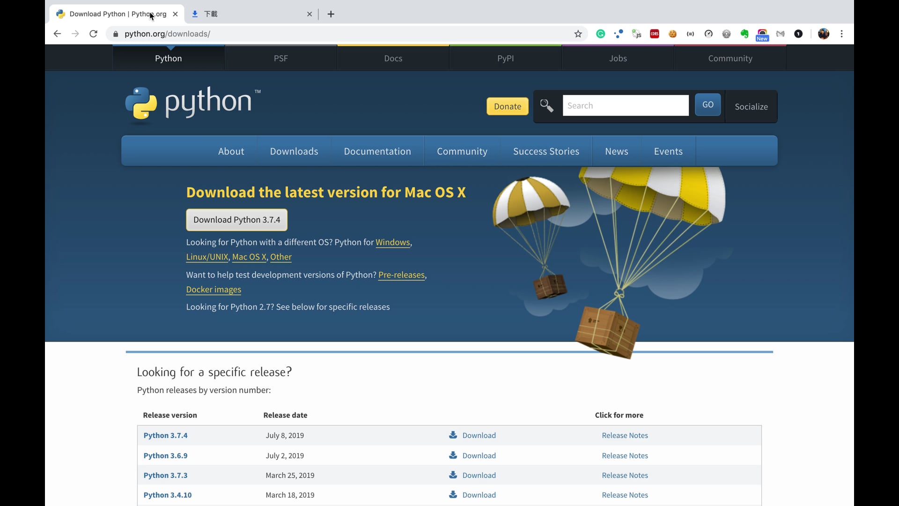
Task: Click the magnifying glass search icon
Action: (x=546, y=106)
